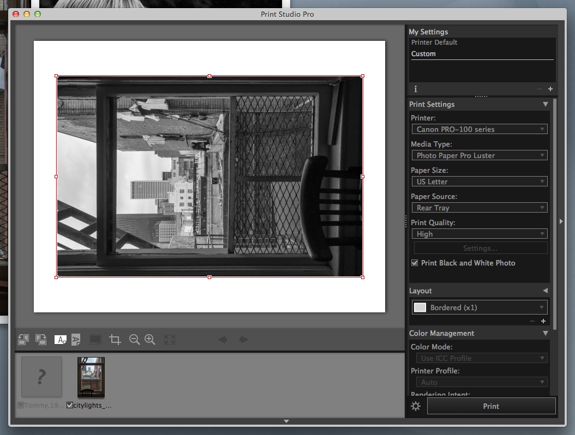Select Printer Default in My Settings
The image size is (575, 435).
[434, 43]
